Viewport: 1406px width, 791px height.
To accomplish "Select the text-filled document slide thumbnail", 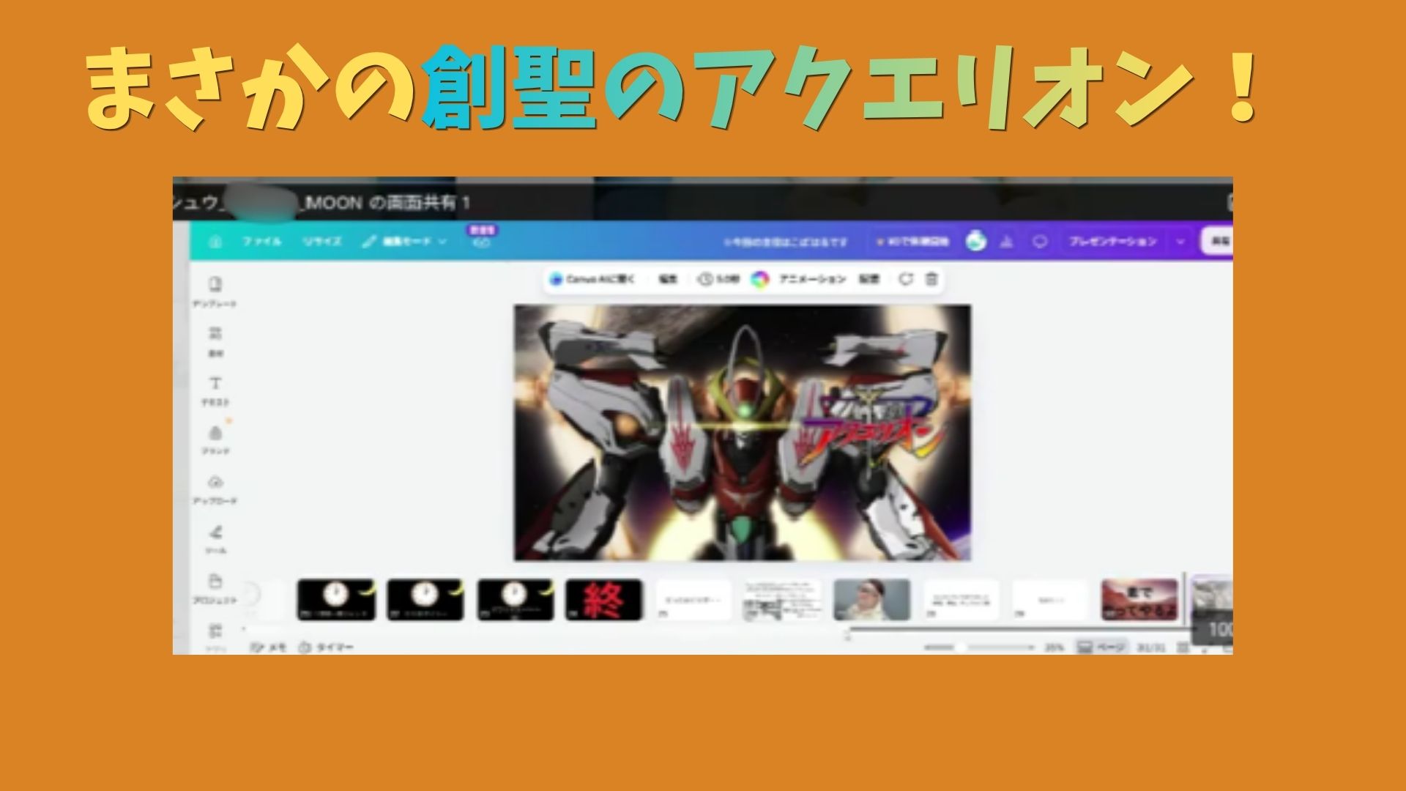I will pos(783,600).
